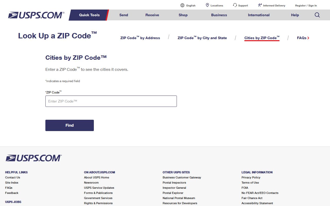Viewport: 330px width, 206px height.
Task: Open the Receive menu
Action: coord(152,15)
